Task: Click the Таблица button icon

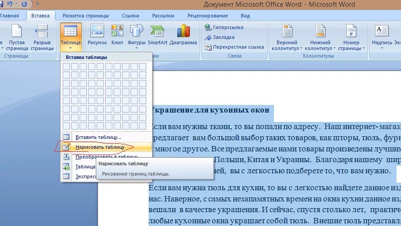Action: (71, 31)
